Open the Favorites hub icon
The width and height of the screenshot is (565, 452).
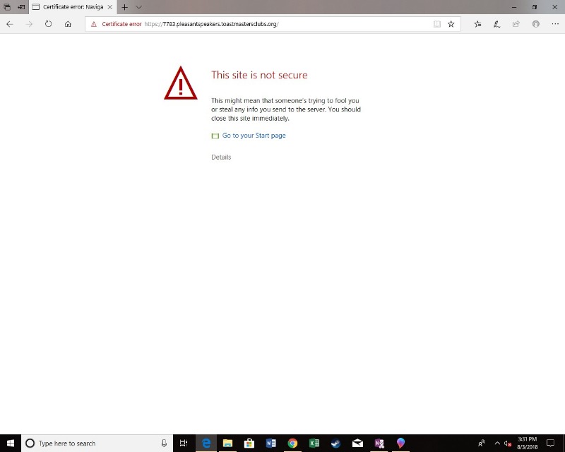pos(478,24)
